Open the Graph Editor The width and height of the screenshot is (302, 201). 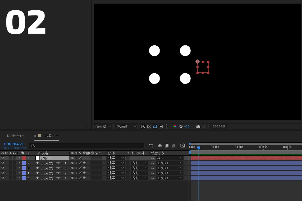pos(183,146)
